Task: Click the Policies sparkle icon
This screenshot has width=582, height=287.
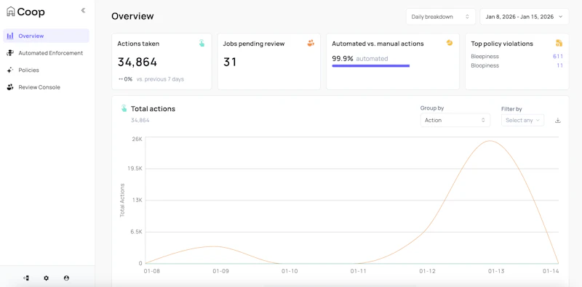Action: pos(10,70)
